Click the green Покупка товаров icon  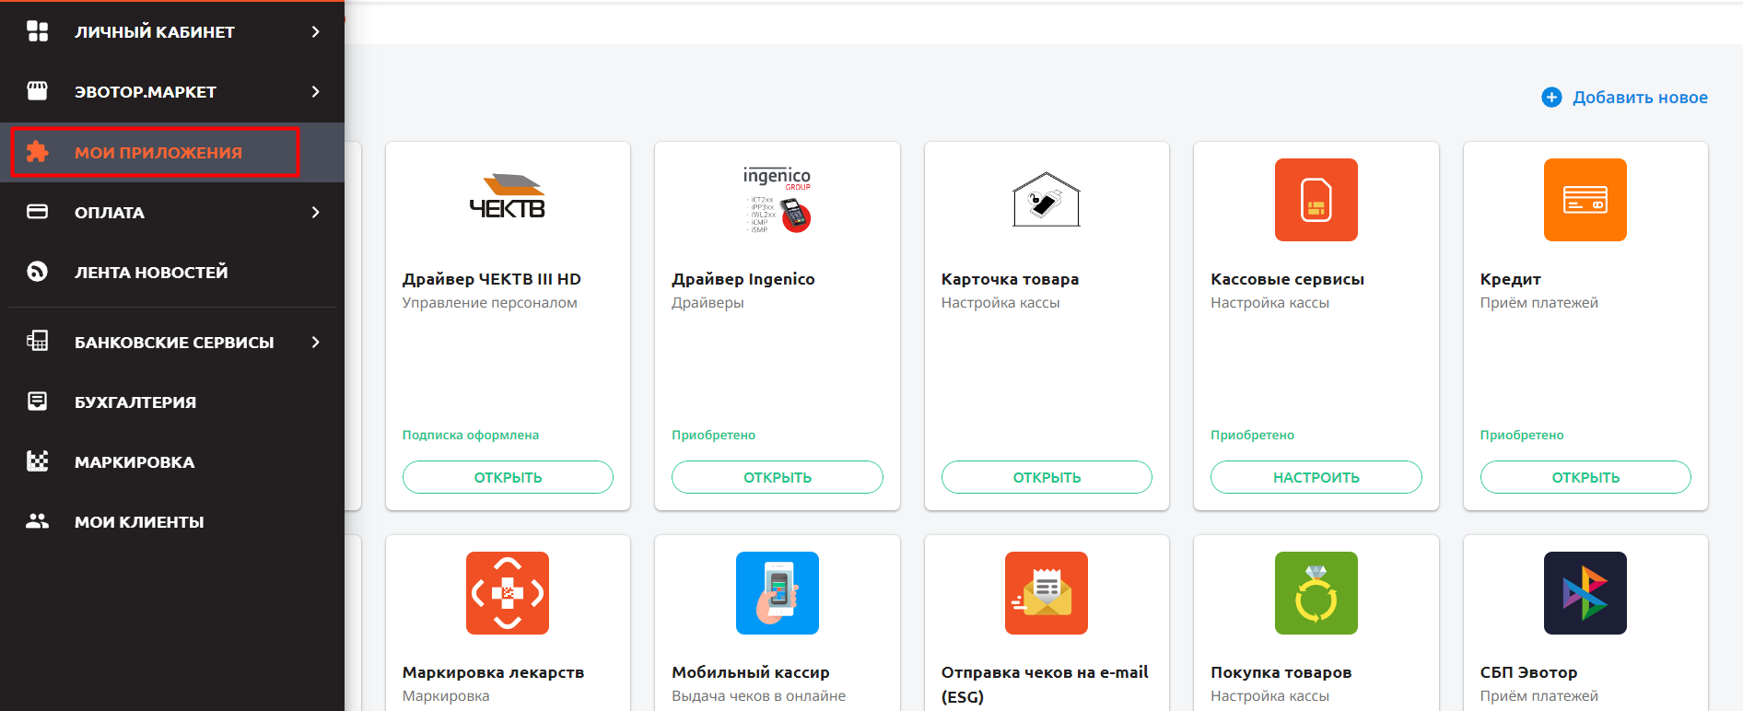(x=1316, y=593)
